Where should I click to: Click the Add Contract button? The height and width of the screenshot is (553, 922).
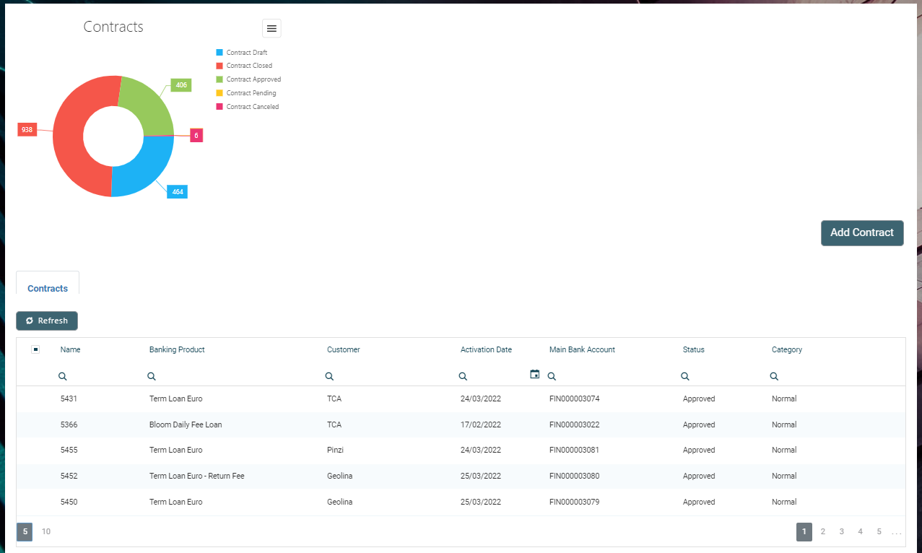(x=861, y=232)
